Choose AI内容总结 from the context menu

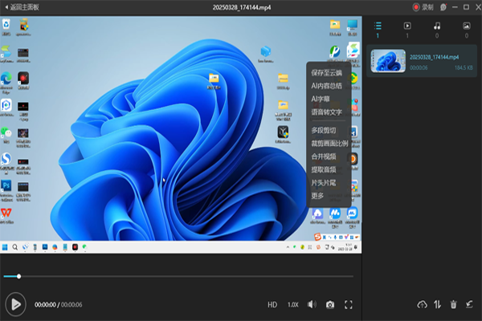[x=326, y=86]
